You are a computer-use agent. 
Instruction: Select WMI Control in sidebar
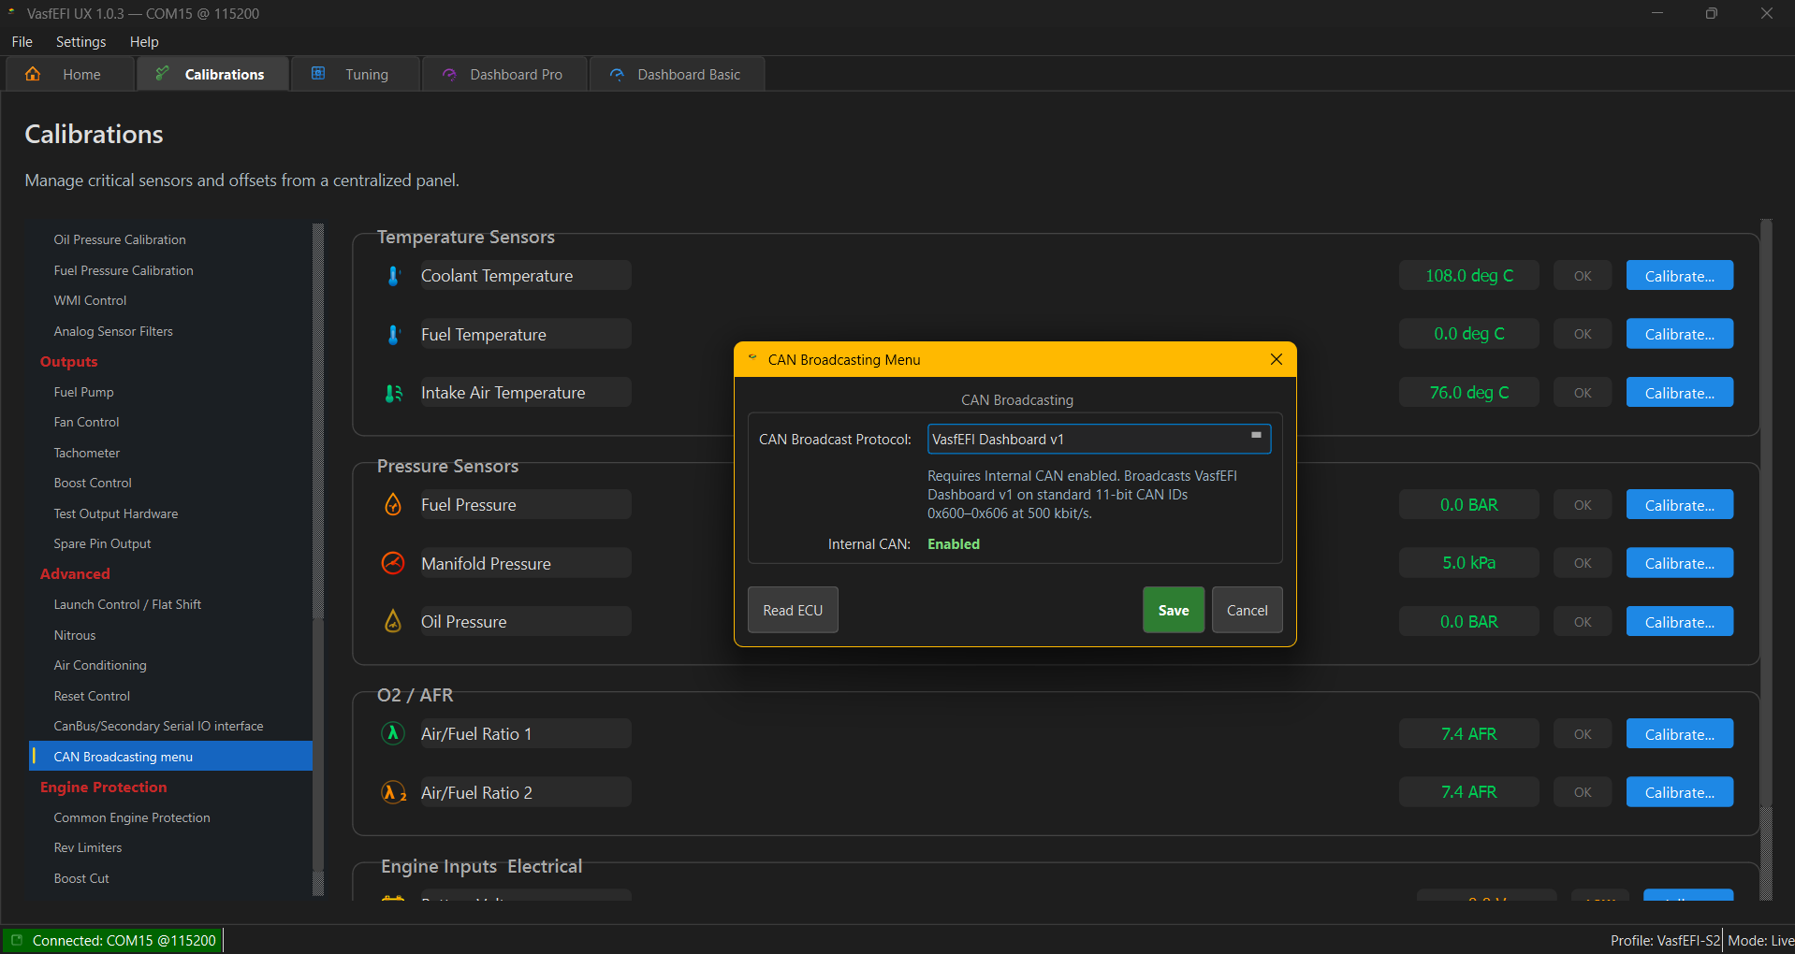tap(171, 300)
